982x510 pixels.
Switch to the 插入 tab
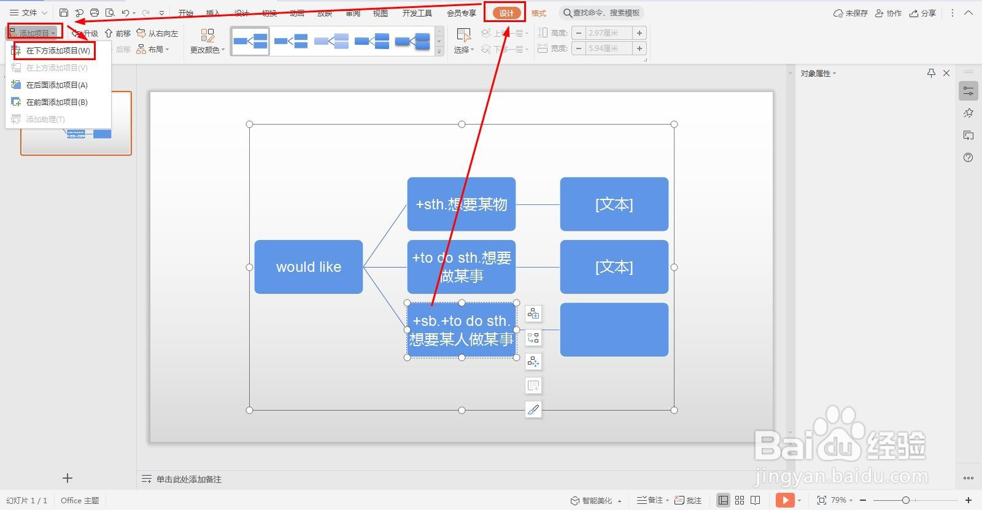213,13
